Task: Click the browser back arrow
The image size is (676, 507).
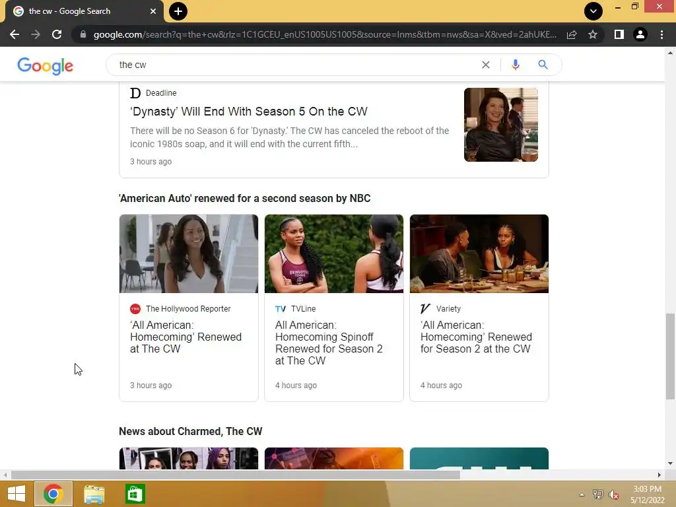Action: click(x=15, y=34)
